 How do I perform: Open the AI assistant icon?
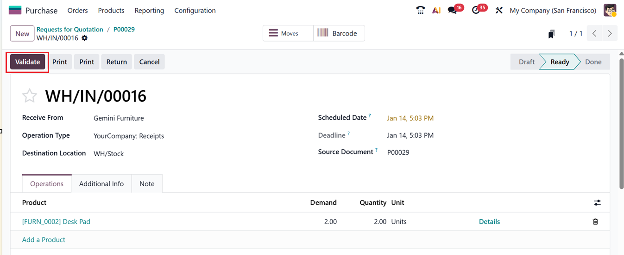pos(436,10)
